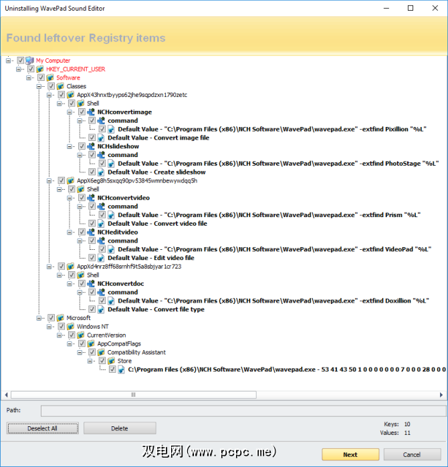Click the value icon beside the wavepad.exe Store entry
Image resolution: width=448 pixels, height=467 pixels.
(121, 369)
